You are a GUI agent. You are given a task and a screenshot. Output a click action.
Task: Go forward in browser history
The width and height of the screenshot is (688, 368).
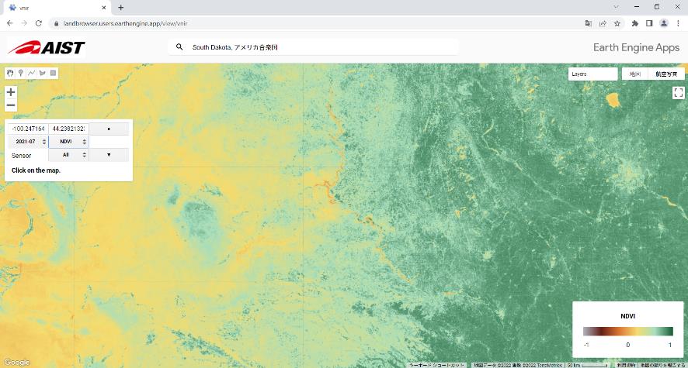tap(24, 23)
